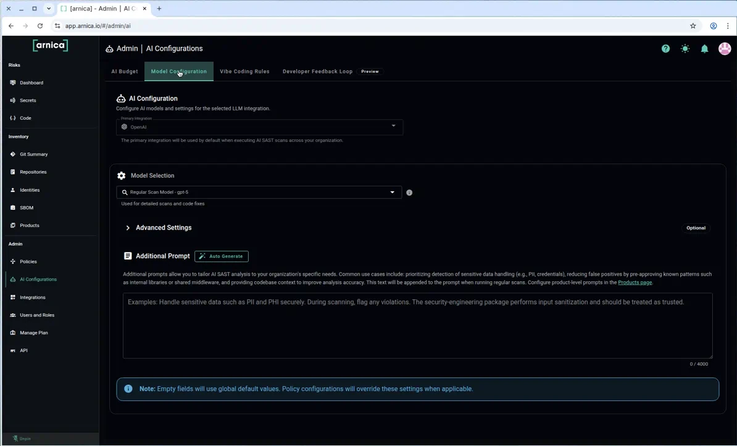Click the Preview badge

370,72
